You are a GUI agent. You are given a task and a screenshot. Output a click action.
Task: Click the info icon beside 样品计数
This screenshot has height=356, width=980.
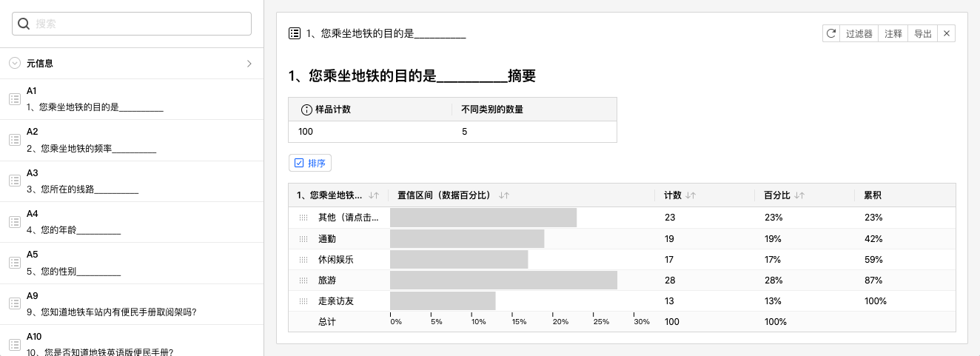306,110
